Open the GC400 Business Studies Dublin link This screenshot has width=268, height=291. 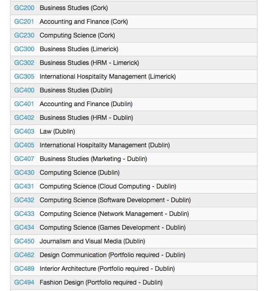coord(24,91)
